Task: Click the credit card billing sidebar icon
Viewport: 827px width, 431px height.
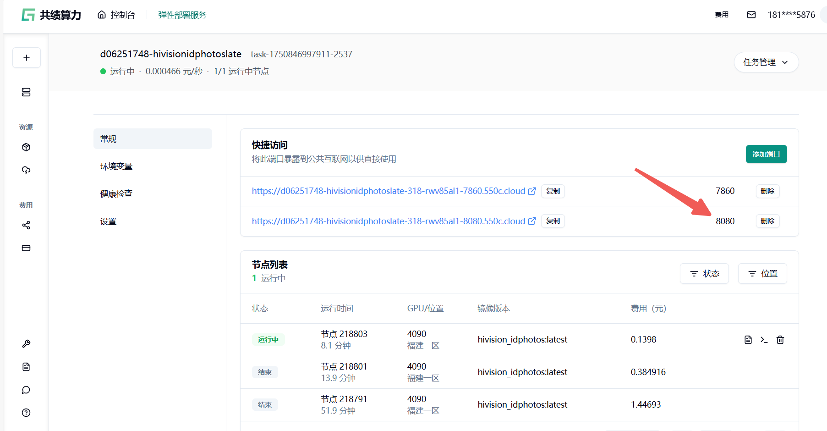Action: click(26, 248)
